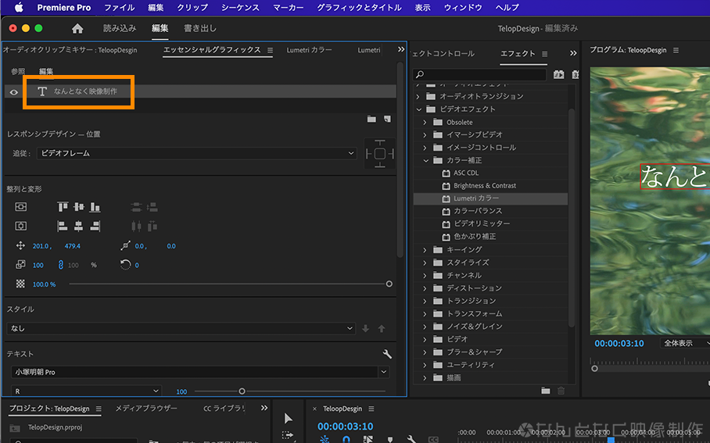Switch to 読み込み workspace
This screenshot has height=443, width=710.
[x=120, y=28]
